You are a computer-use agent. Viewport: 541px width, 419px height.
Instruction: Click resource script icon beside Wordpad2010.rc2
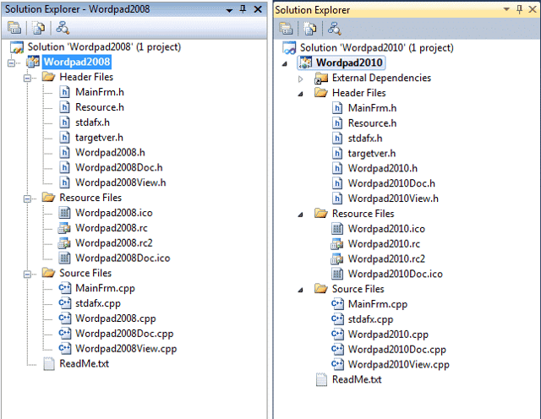pyautogui.click(x=337, y=259)
